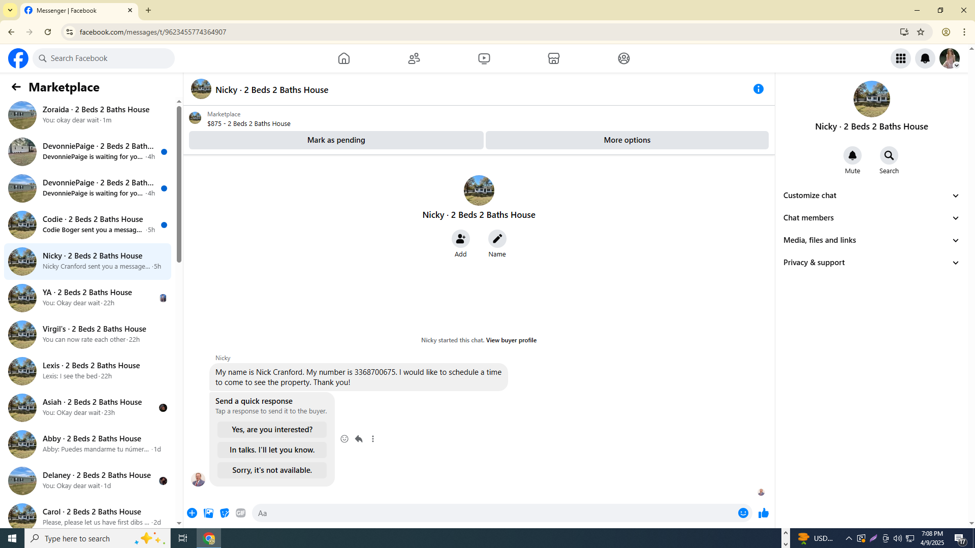Open the Groups icon in top navigation
The height and width of the screenshot is (548, 975).
coord(624,58)
